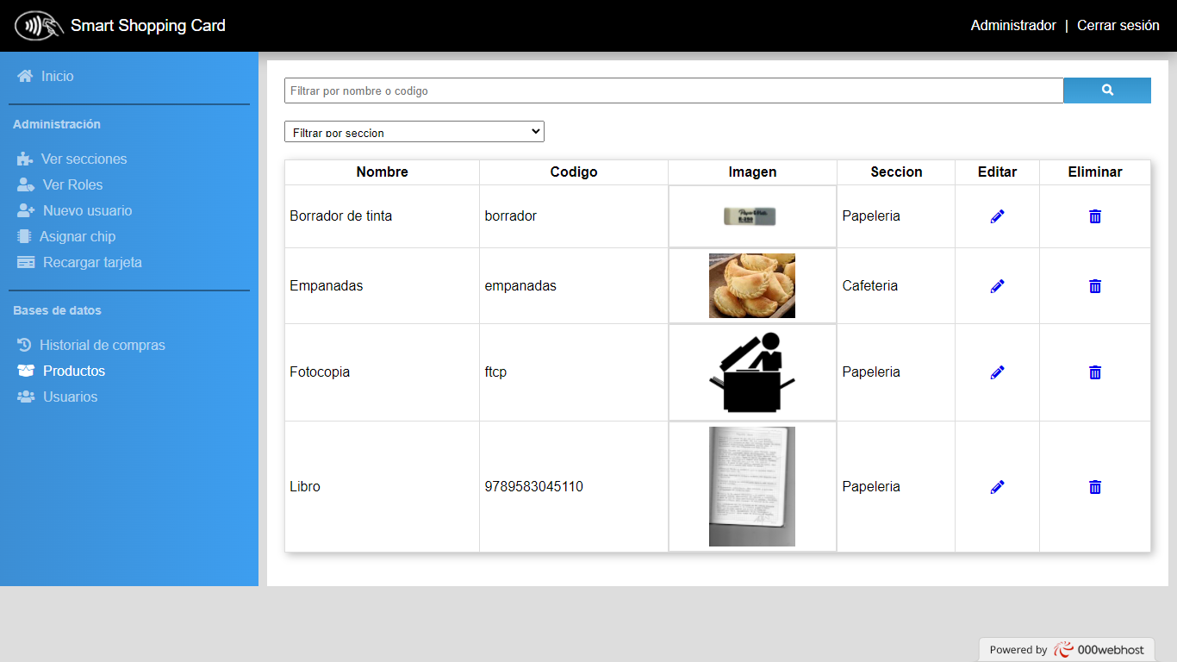Click the Codigo column header
The width and height of the screenshot is (1177, 662).
[x=574, y=172]
